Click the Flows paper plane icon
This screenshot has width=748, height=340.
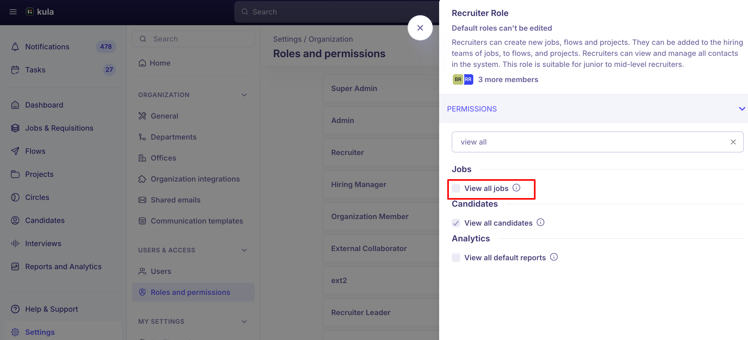click(15, 151)
